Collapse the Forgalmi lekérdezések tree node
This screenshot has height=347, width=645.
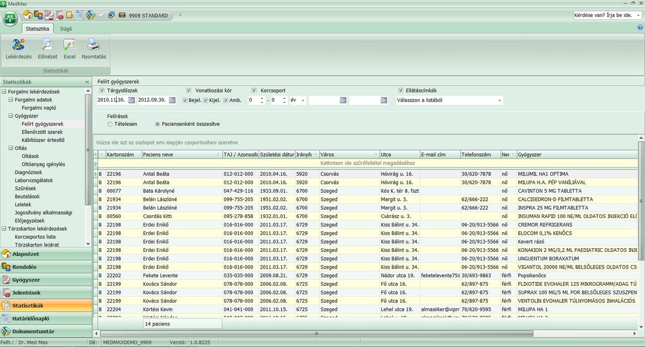[4, 92]
